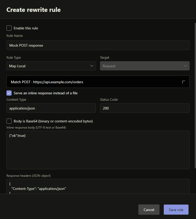Click the 'Target' label

pyautogui.click(x=104, y=57)
